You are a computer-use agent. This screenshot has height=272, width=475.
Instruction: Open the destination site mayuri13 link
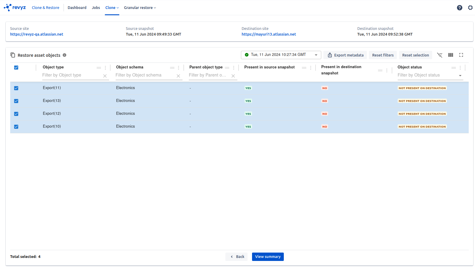pyautogui.click(x=269, y=34)
